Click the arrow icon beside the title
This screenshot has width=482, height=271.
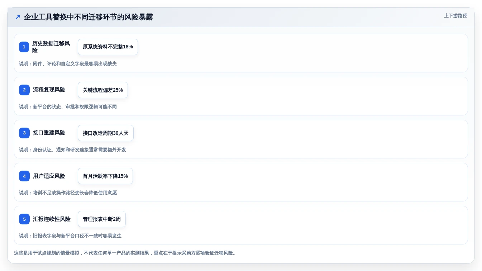pos(18,17)
